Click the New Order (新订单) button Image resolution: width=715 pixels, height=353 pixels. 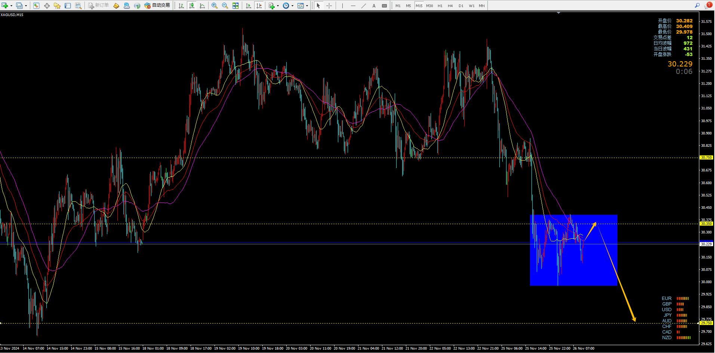[x=99, y=6]
